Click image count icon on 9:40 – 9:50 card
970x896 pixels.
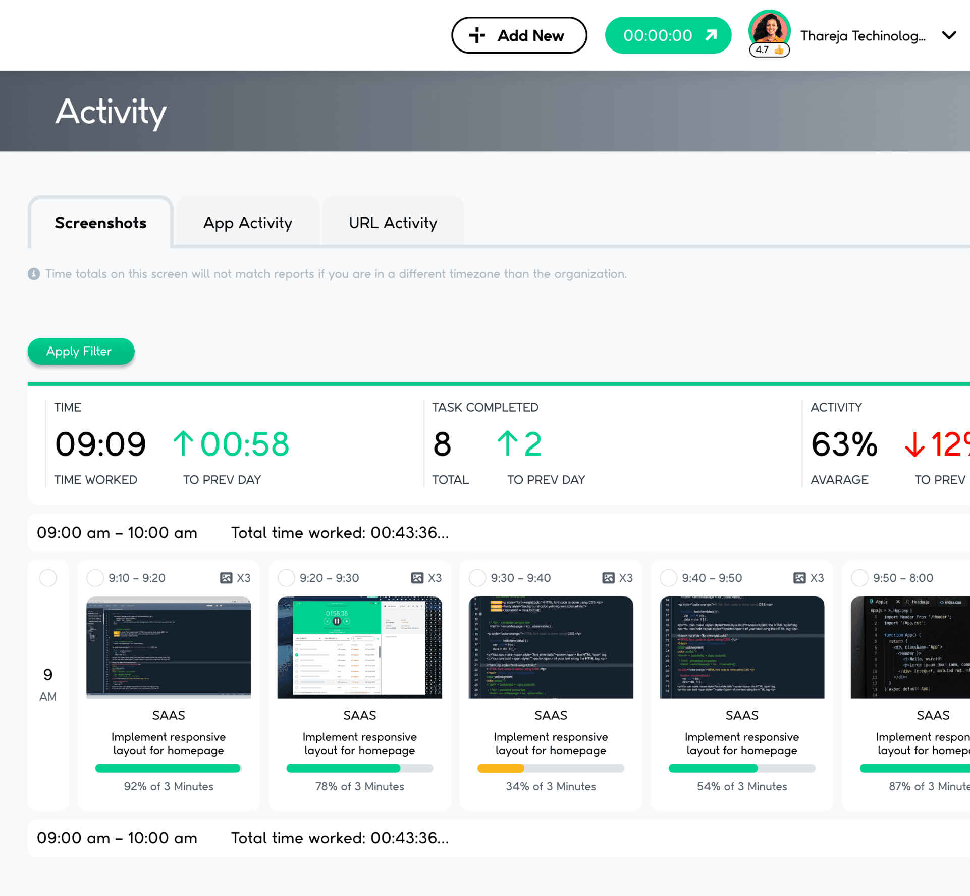point(799,578)
